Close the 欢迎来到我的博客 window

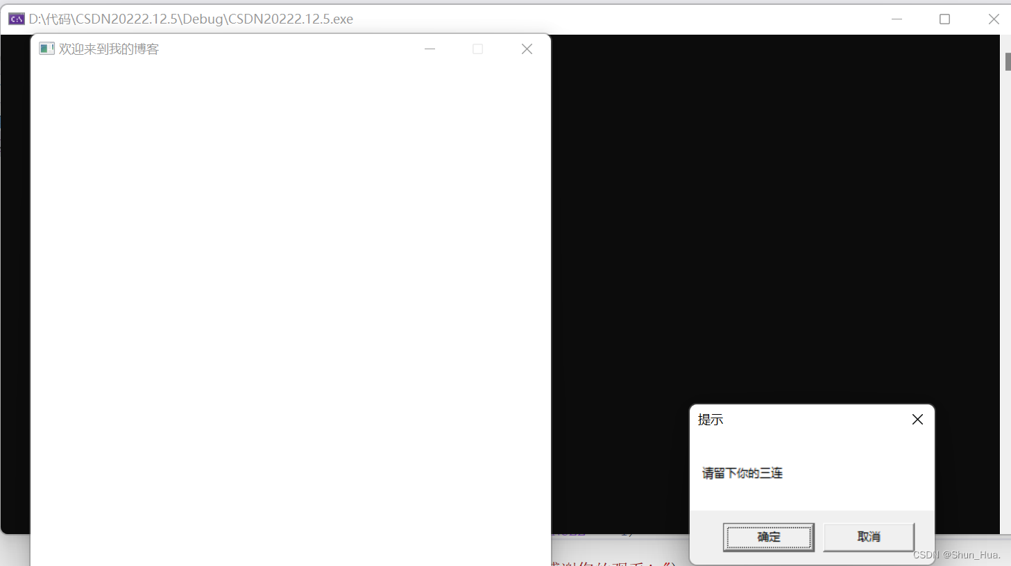[527, 49]
